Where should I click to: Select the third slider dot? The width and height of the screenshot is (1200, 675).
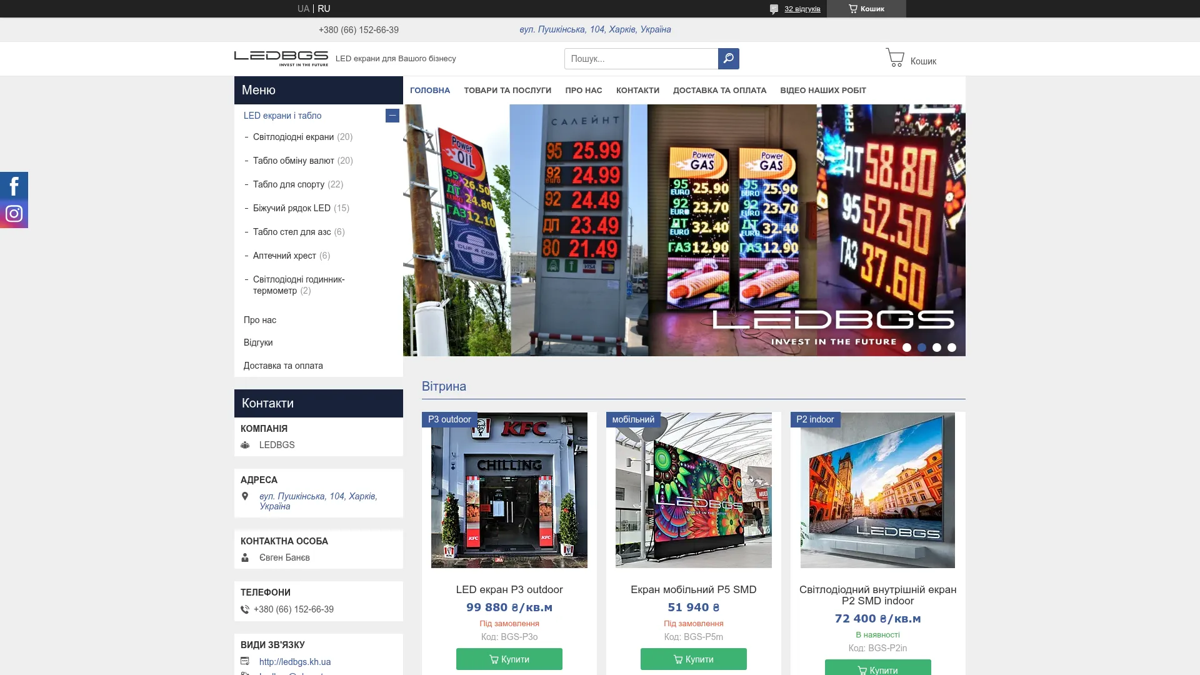pyautogui.click(x=937, y=347)
